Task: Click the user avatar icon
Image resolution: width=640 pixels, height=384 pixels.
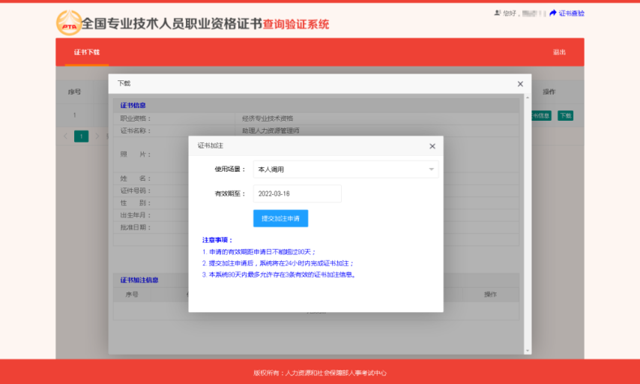Action: tap(497, 13)
